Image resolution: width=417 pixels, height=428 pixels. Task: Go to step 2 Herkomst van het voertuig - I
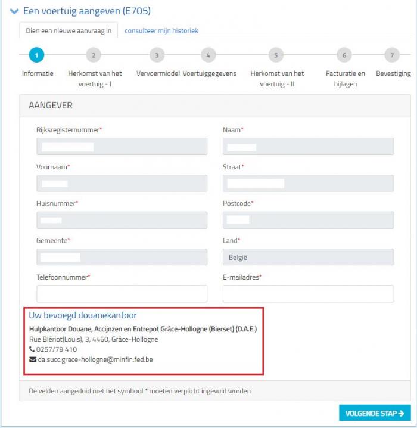(x=94, y=55)
